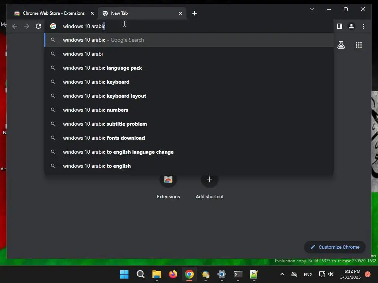
Task: Click the Chrome reload button
Action: [38, 26]
